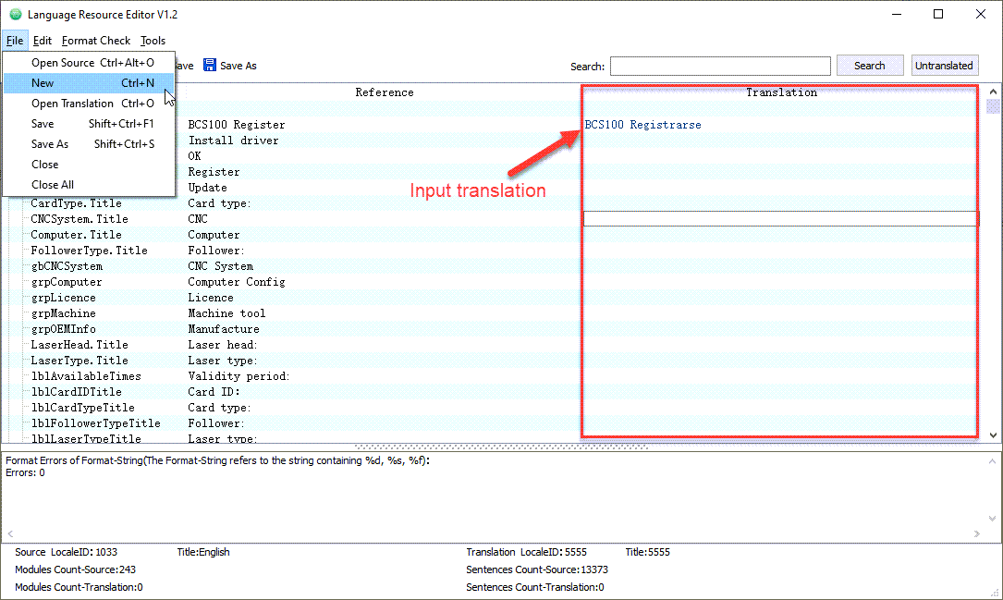Click the Reference column header
Screen dimensions: 1003x600
coord(385,92)
